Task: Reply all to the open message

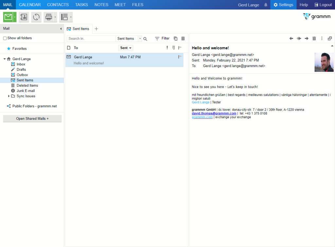Action: click(x=299, y=39)
